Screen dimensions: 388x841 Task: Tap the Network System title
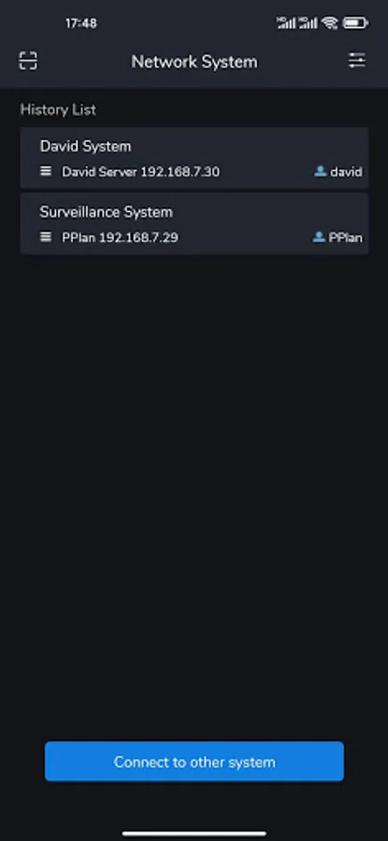tap(194, 62)
